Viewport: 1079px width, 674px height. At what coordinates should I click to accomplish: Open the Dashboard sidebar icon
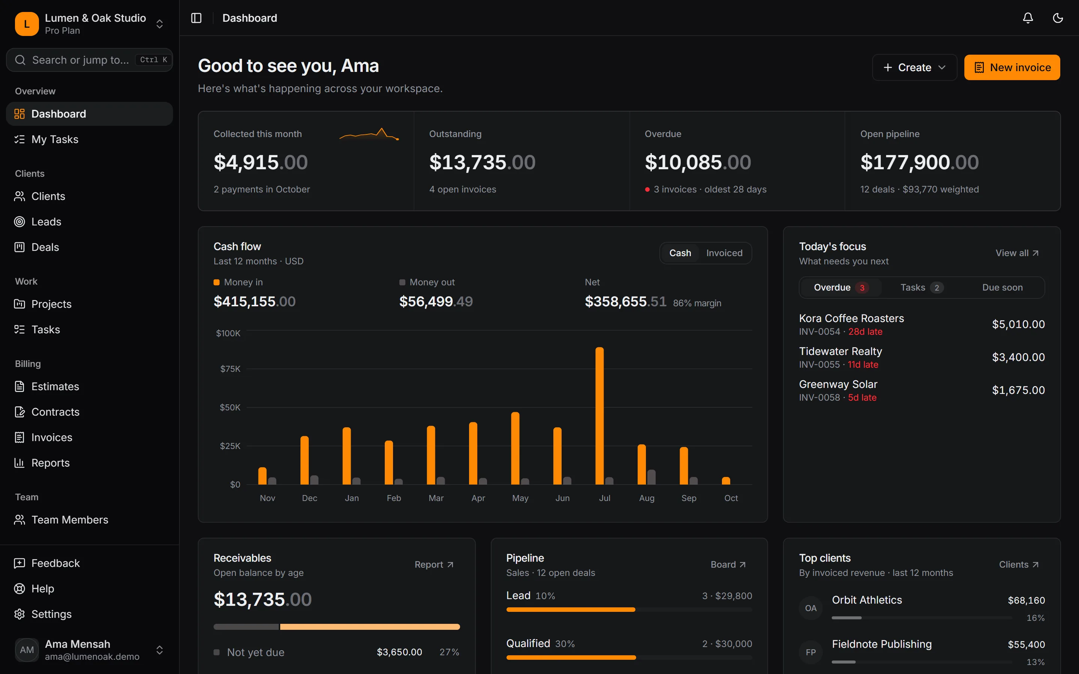coord(19,114)
